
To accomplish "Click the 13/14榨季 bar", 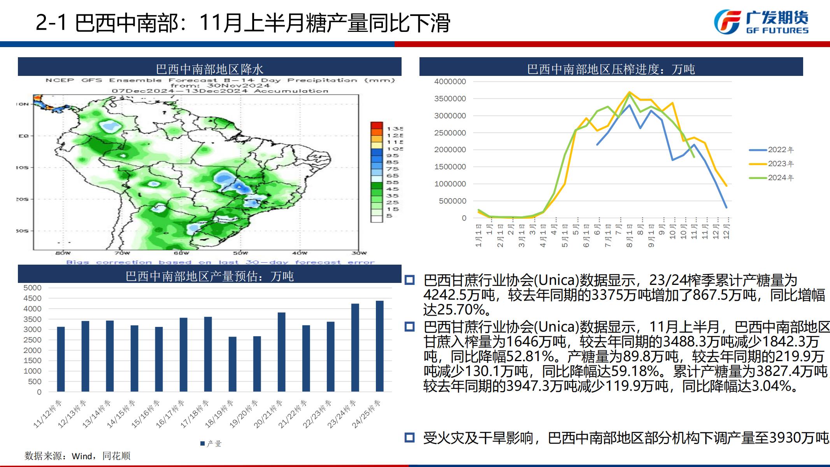I will 110,356.
